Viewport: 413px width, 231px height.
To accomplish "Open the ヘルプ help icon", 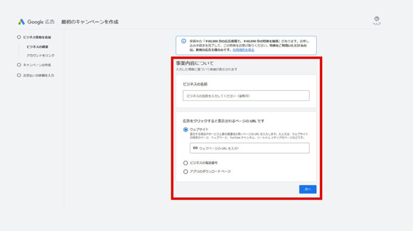I will pyautogui.click(x=377, y=19).
